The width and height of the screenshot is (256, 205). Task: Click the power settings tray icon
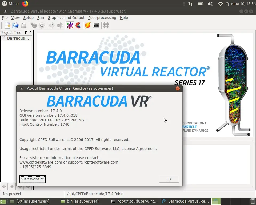pos(221,4)
